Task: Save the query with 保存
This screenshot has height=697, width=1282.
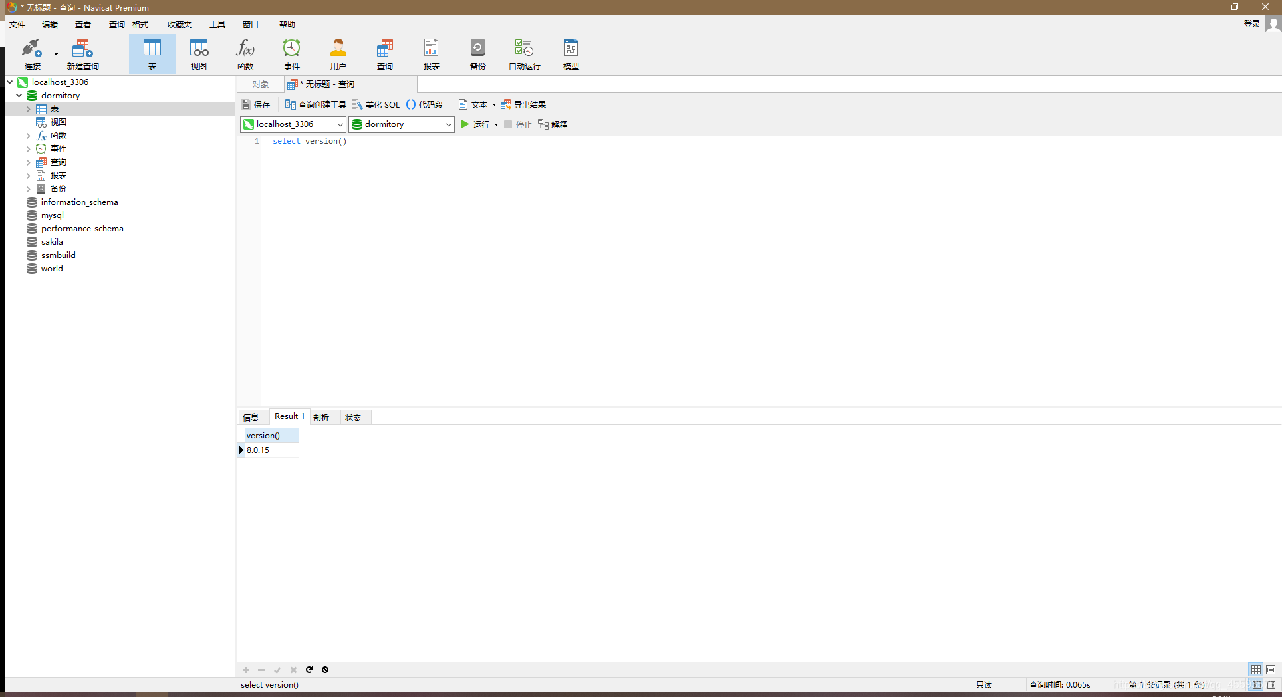Action: (x=256, y=104)
